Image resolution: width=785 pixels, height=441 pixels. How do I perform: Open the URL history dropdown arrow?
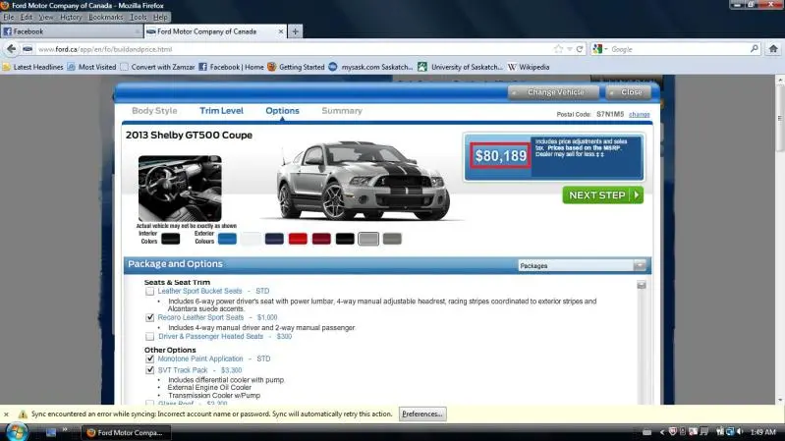point(569,49)
